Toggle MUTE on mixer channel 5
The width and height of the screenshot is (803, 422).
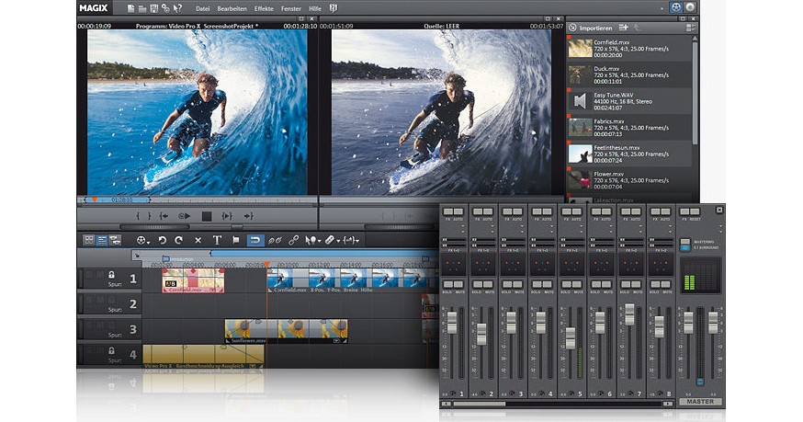577,285
